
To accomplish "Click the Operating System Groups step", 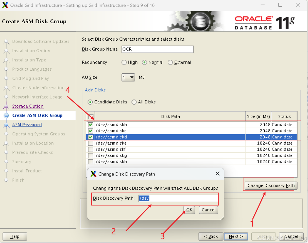I will 39,134.
